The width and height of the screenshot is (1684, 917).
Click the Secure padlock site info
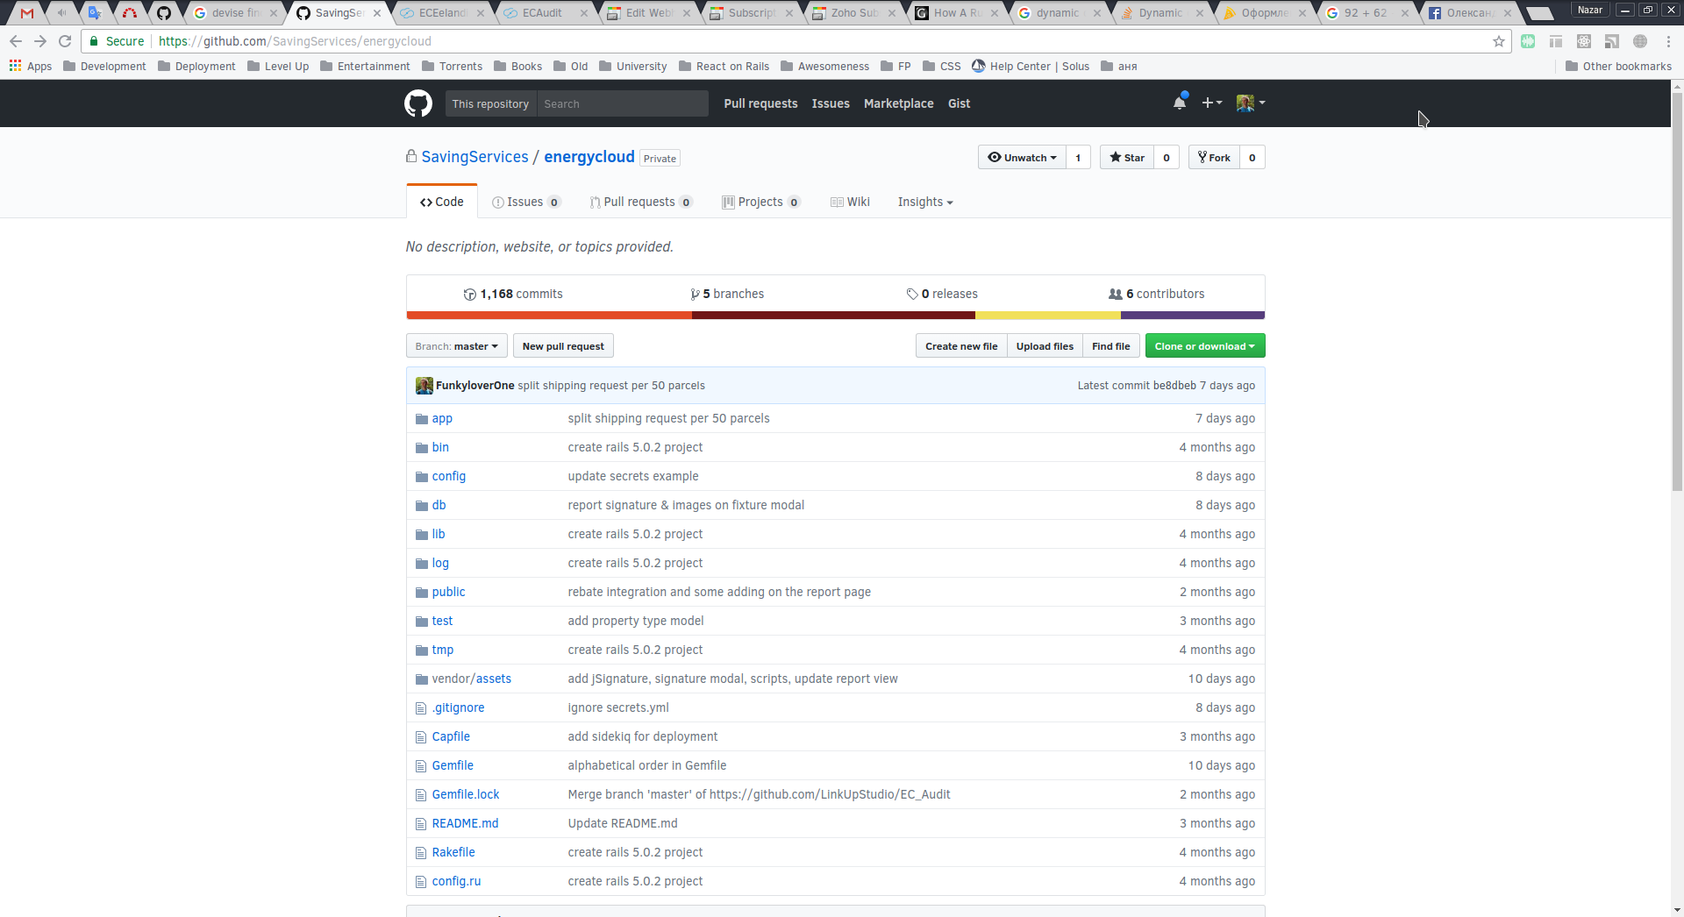[x=117, y=41]
